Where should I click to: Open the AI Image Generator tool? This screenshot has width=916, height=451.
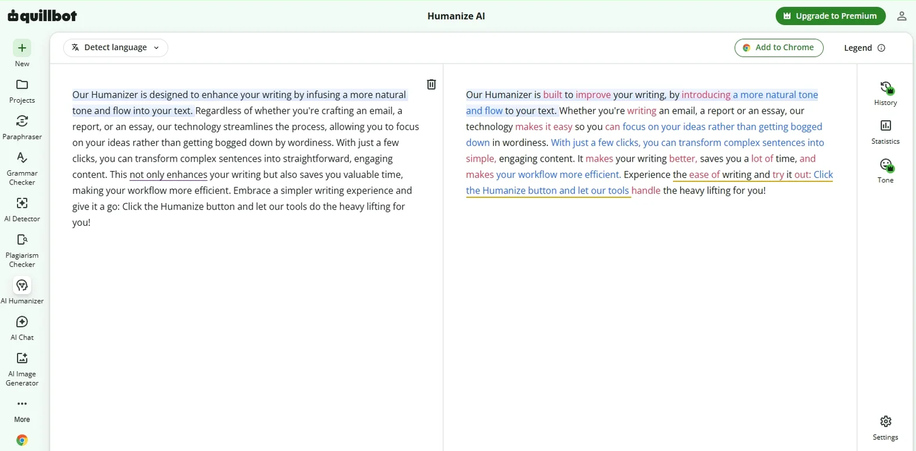[22, 369]
